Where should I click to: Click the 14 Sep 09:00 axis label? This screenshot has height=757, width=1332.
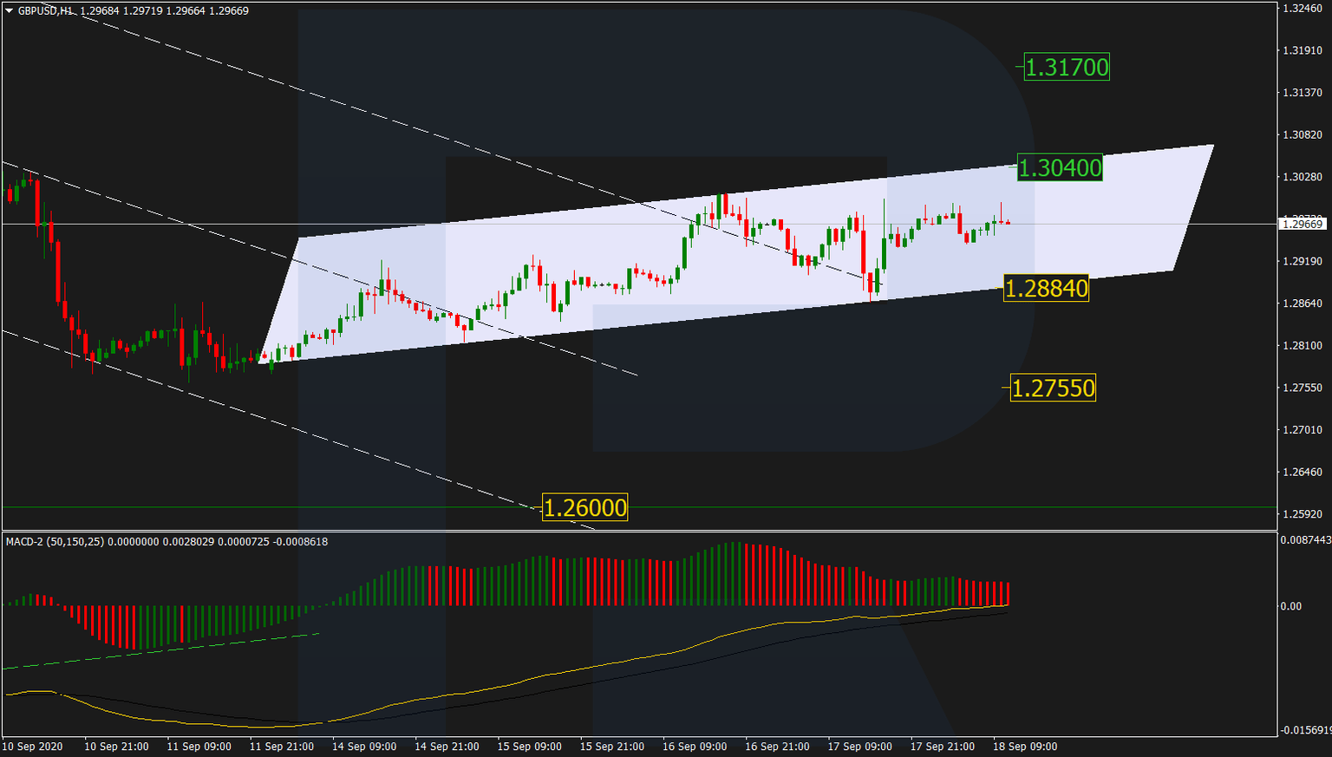coord(364,746)
